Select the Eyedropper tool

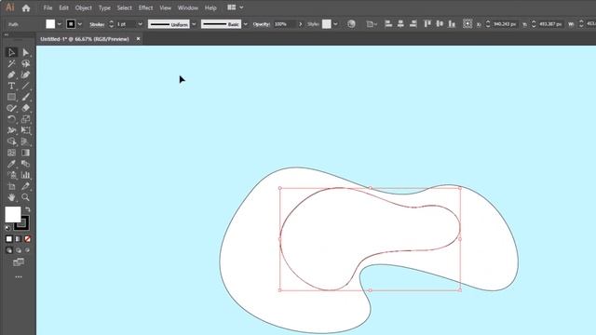[11, 164]
